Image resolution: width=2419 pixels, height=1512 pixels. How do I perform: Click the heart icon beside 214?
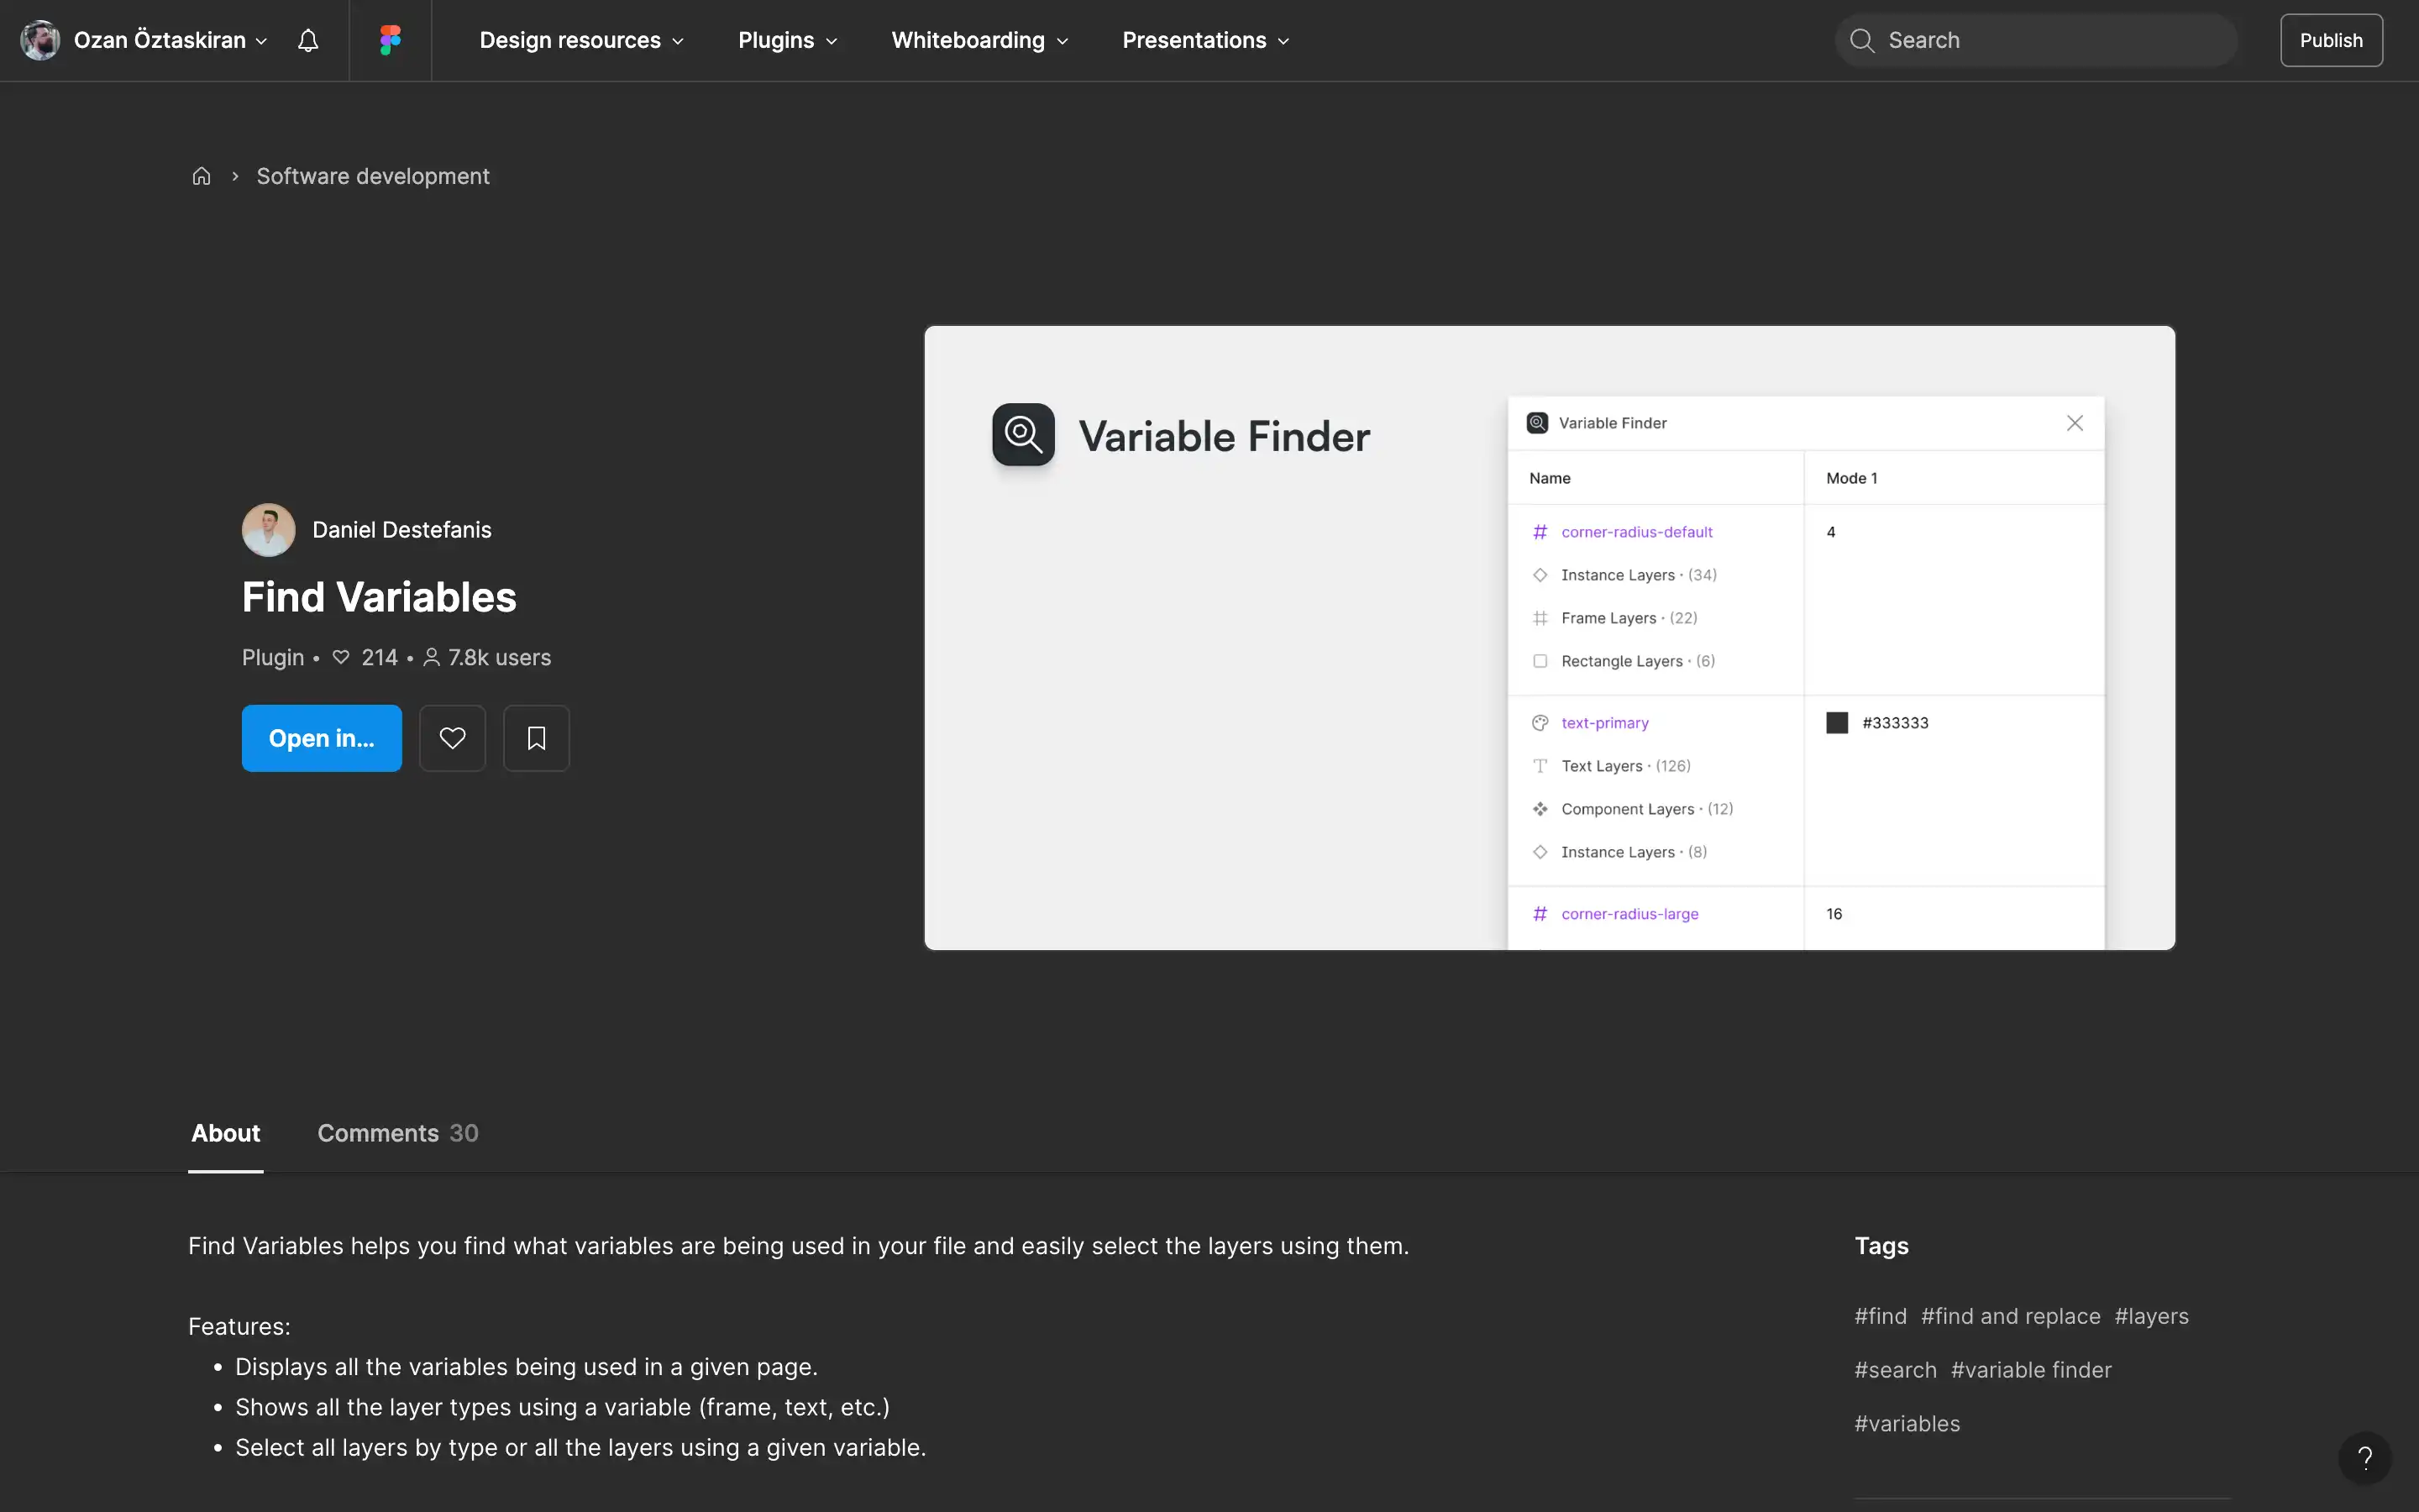click(x=341, y=657)
